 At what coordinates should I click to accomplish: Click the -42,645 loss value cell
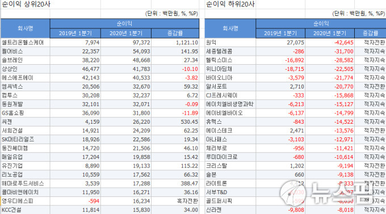click(330, 43)
